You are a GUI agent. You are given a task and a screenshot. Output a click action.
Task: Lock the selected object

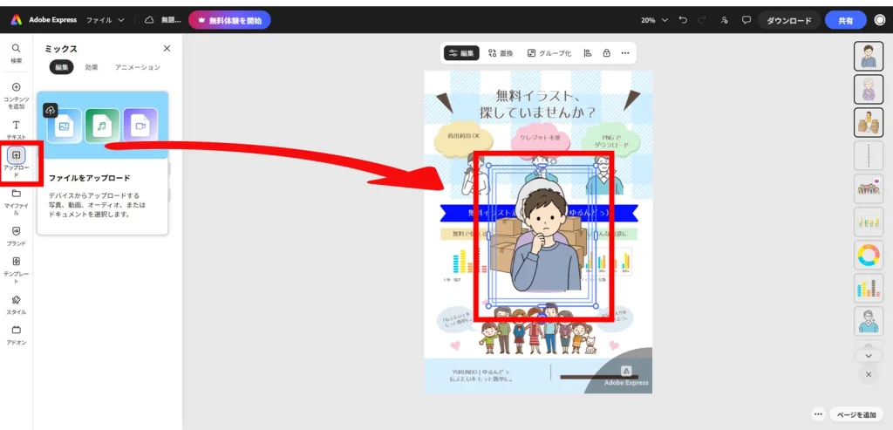tap(607, 53)
